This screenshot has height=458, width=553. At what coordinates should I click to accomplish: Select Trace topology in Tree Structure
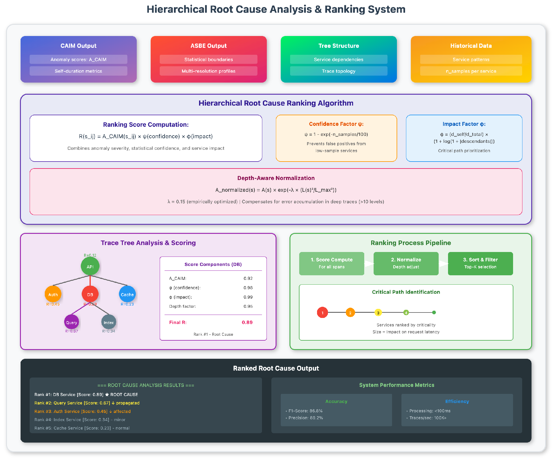[x=339, y=71]
